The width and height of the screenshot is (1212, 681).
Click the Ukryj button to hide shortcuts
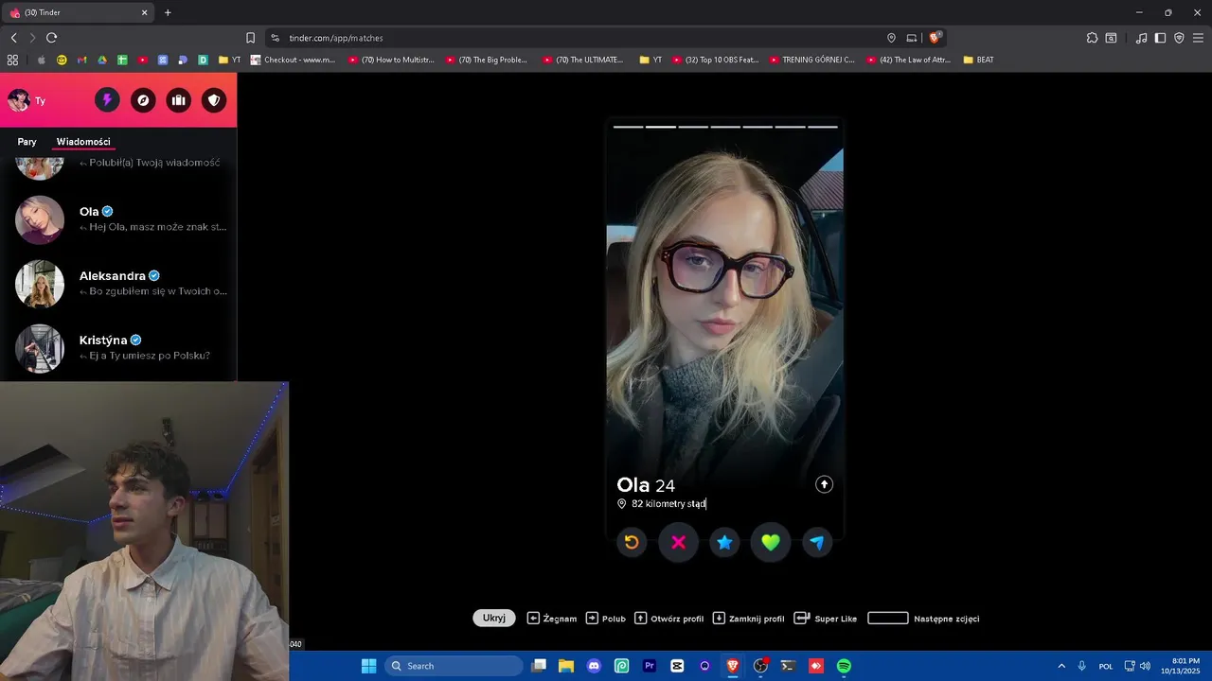point(494,618)
